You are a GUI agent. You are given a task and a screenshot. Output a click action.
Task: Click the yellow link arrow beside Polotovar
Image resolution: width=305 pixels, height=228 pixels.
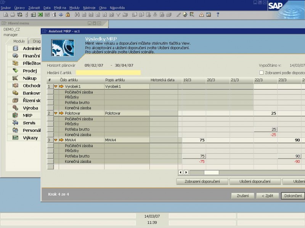click(x=61, y=113)
